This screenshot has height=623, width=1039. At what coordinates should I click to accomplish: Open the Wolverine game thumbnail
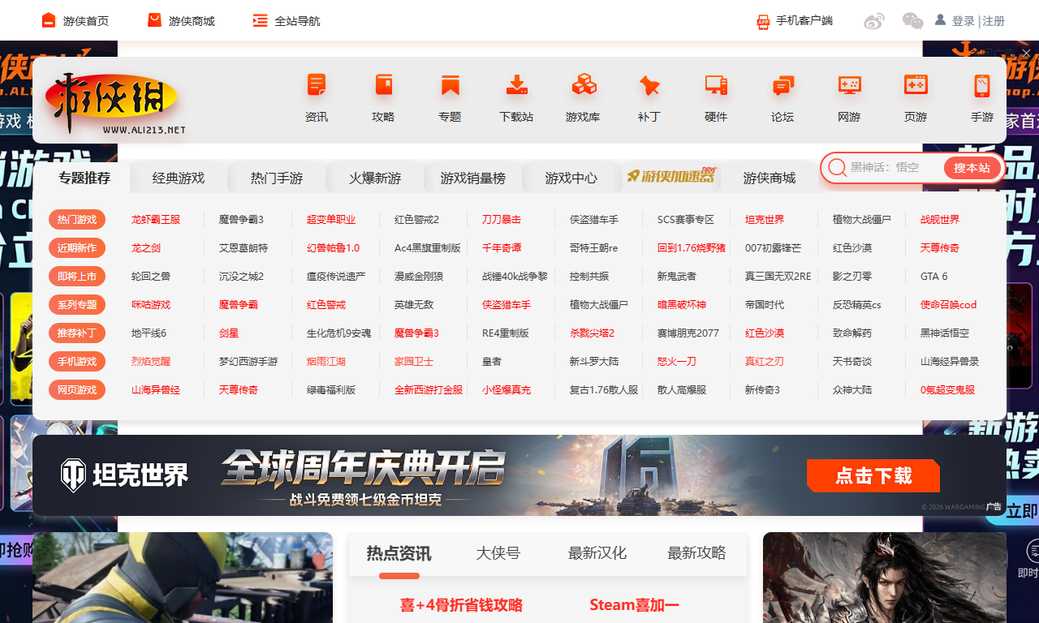click(x=183, y=578)
